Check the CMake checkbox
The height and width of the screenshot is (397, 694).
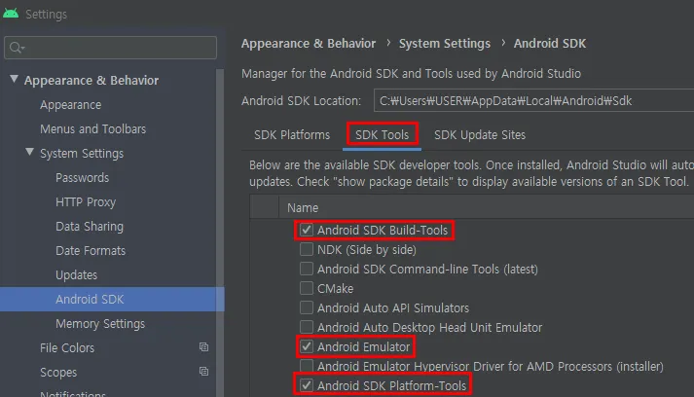tap(307, 289)
